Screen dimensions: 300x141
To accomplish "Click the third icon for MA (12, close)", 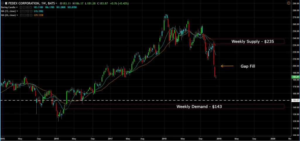I will (x=28, y=11).
